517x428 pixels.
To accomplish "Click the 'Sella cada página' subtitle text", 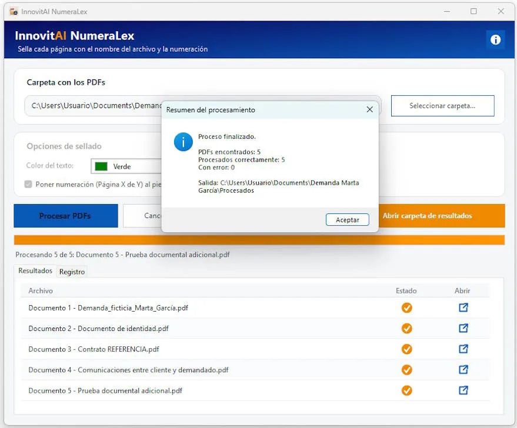I will pos(112,49).
